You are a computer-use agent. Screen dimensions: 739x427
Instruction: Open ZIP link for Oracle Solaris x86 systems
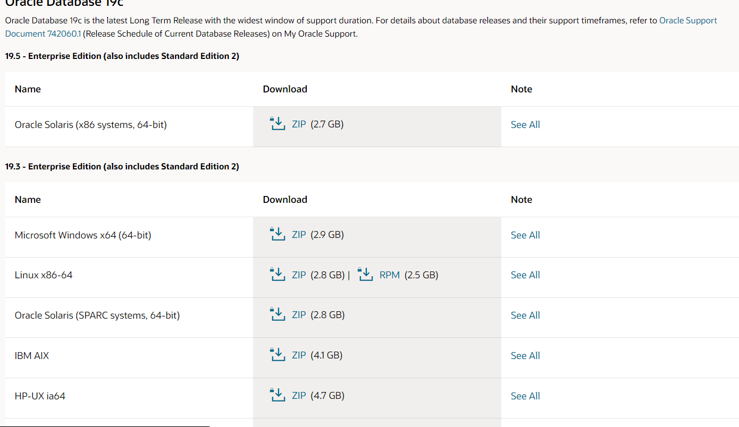[299, 124]
